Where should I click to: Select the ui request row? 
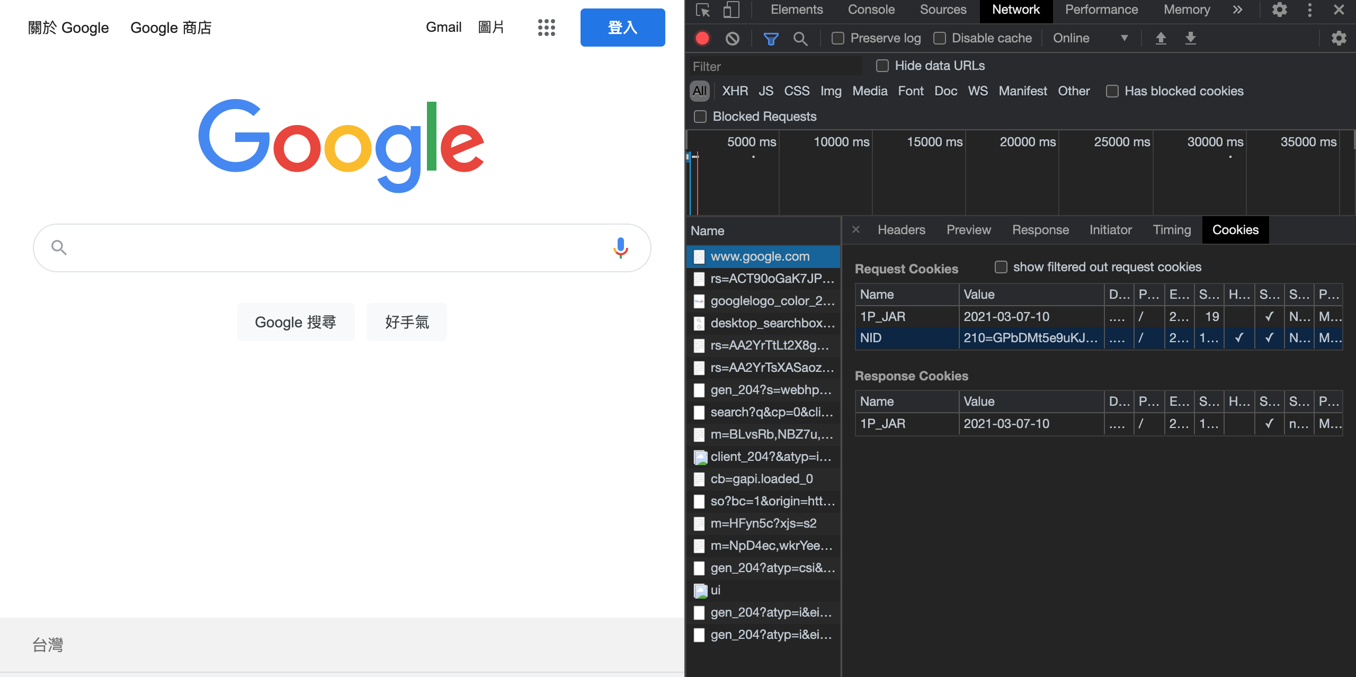[763, 590]
